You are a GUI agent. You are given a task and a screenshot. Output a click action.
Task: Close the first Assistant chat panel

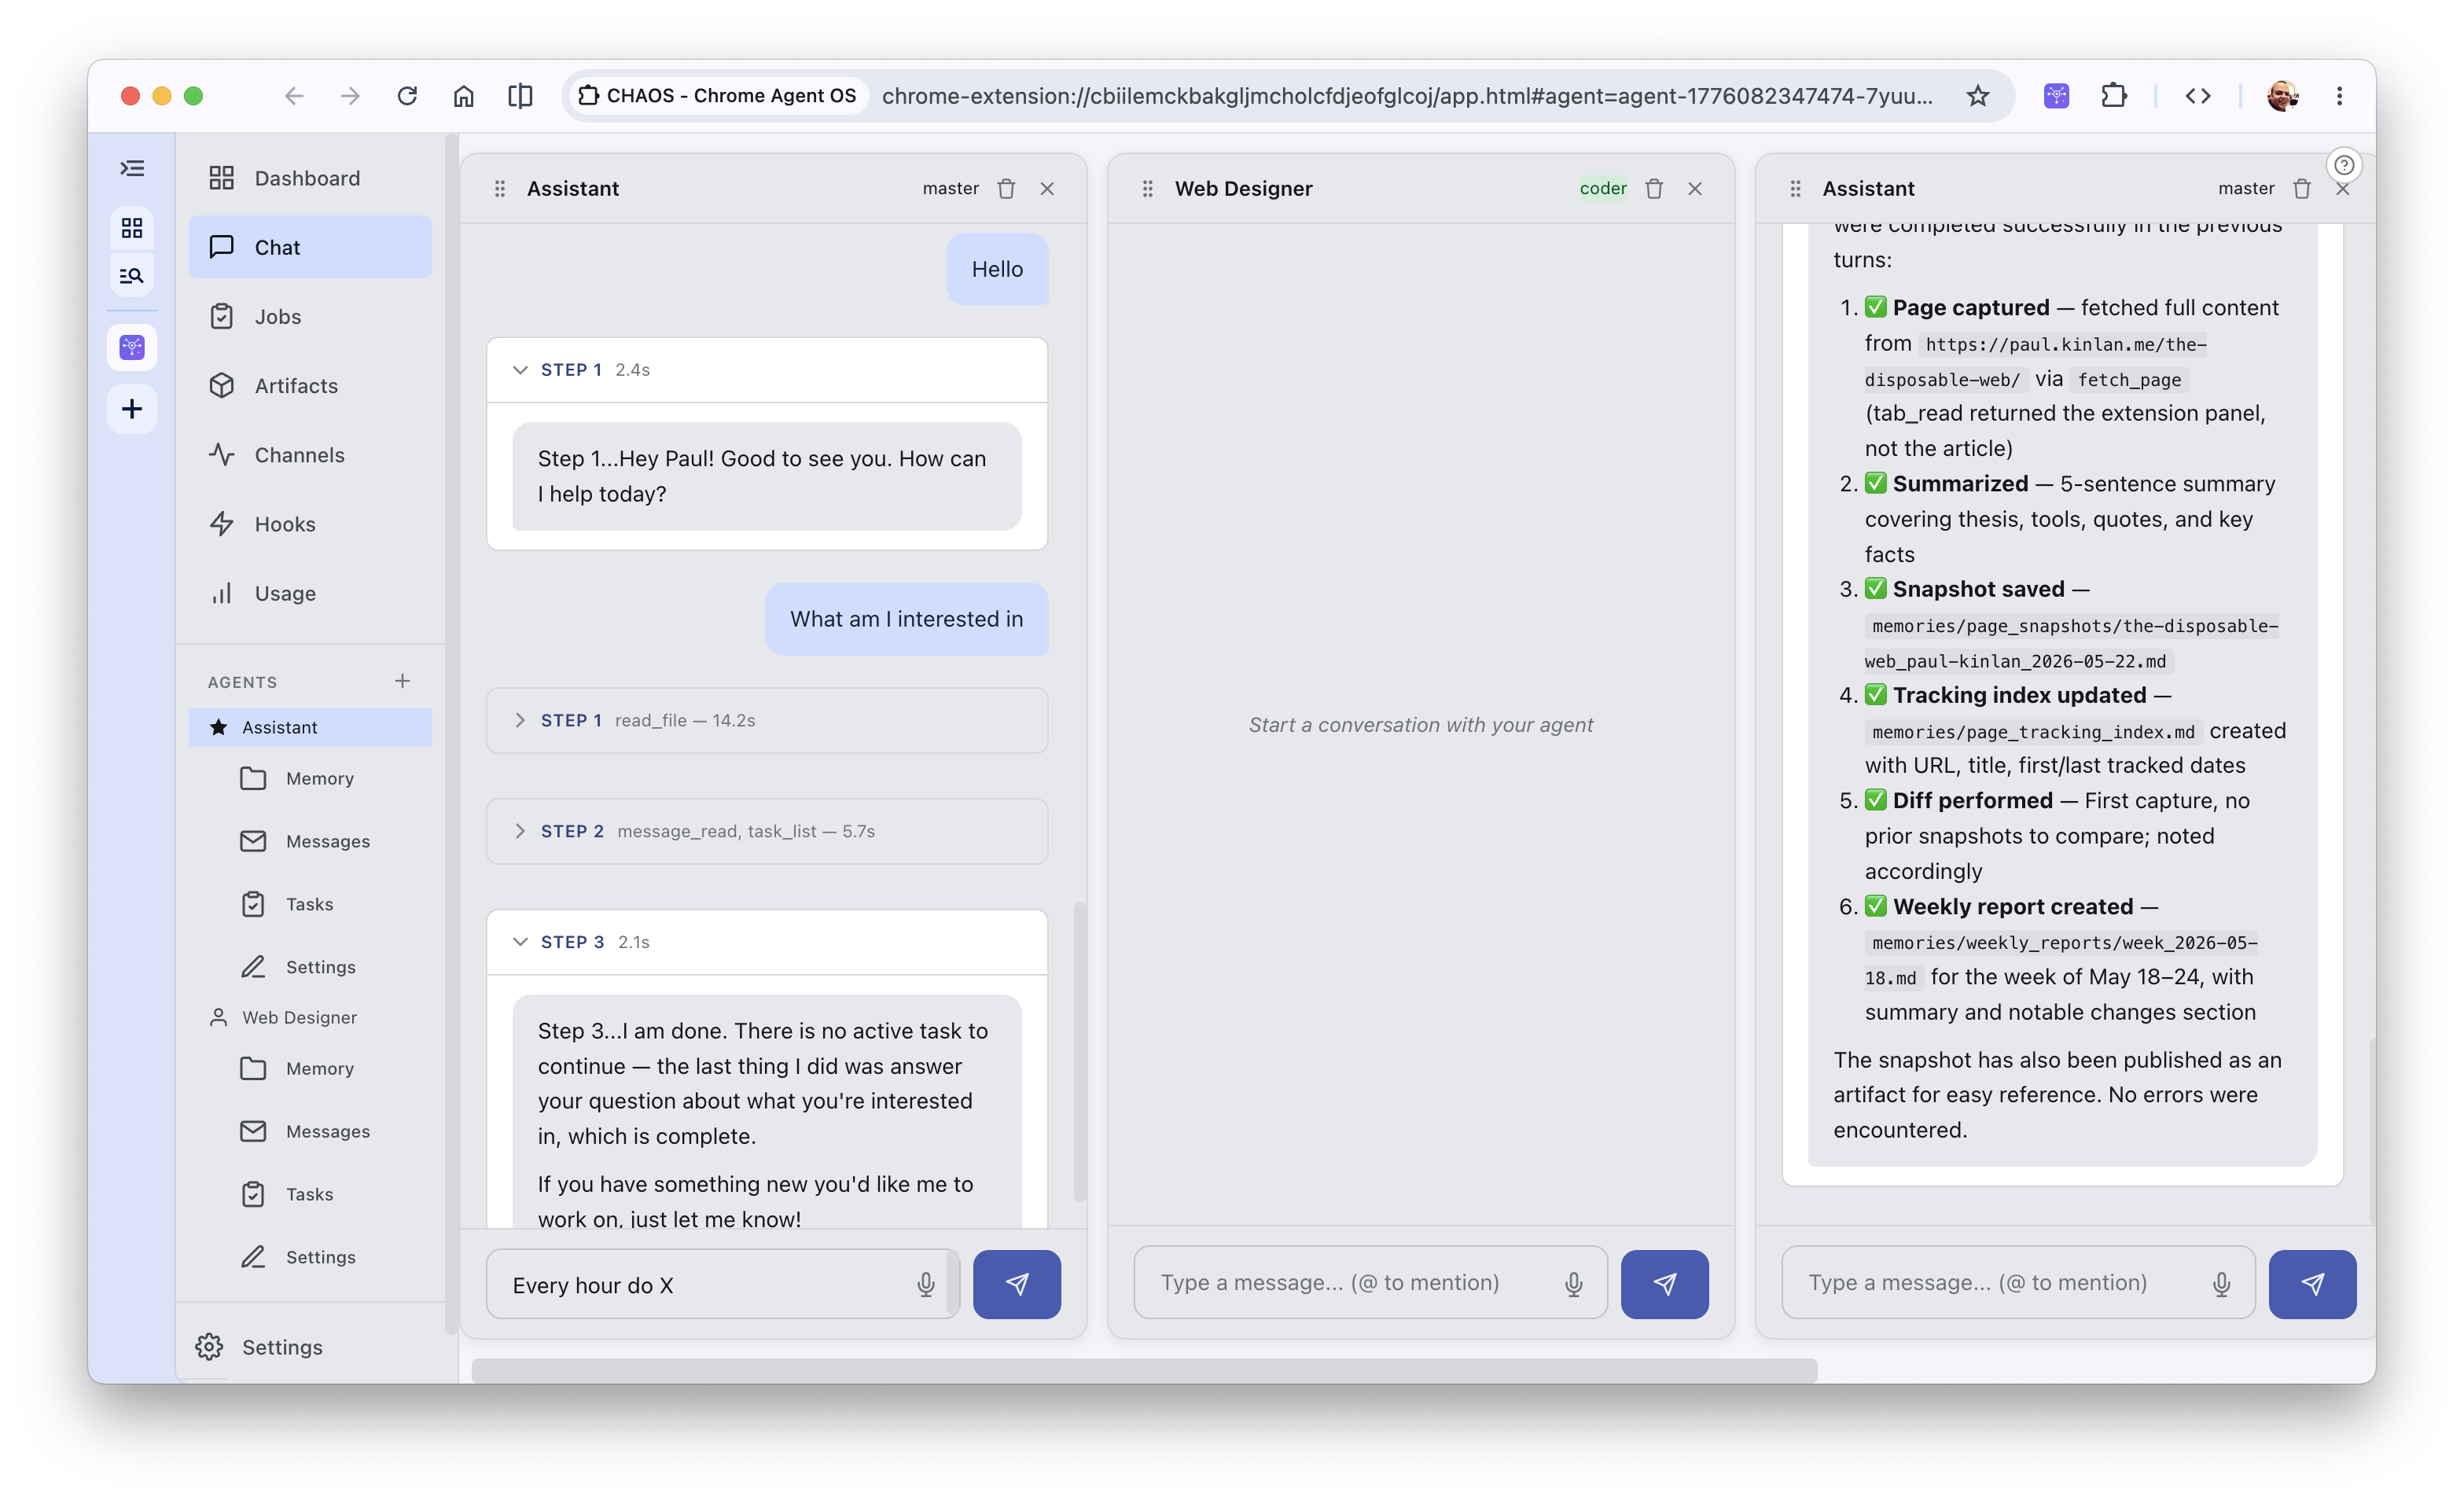1047,189
